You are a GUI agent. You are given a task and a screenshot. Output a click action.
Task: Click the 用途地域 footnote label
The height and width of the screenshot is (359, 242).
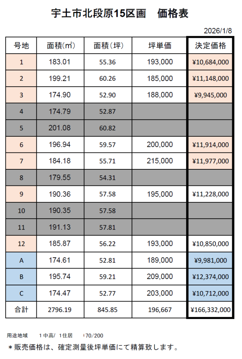[x=17, y=336]
